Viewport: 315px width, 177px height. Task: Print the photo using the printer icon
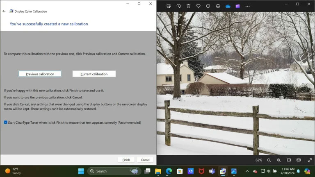click(218, 6)
